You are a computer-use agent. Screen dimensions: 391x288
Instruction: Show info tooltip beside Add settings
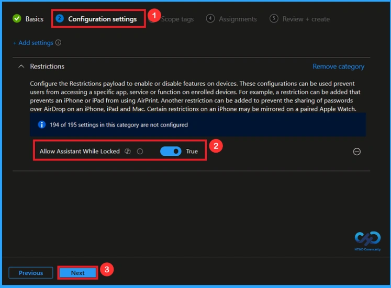[58, 42]
